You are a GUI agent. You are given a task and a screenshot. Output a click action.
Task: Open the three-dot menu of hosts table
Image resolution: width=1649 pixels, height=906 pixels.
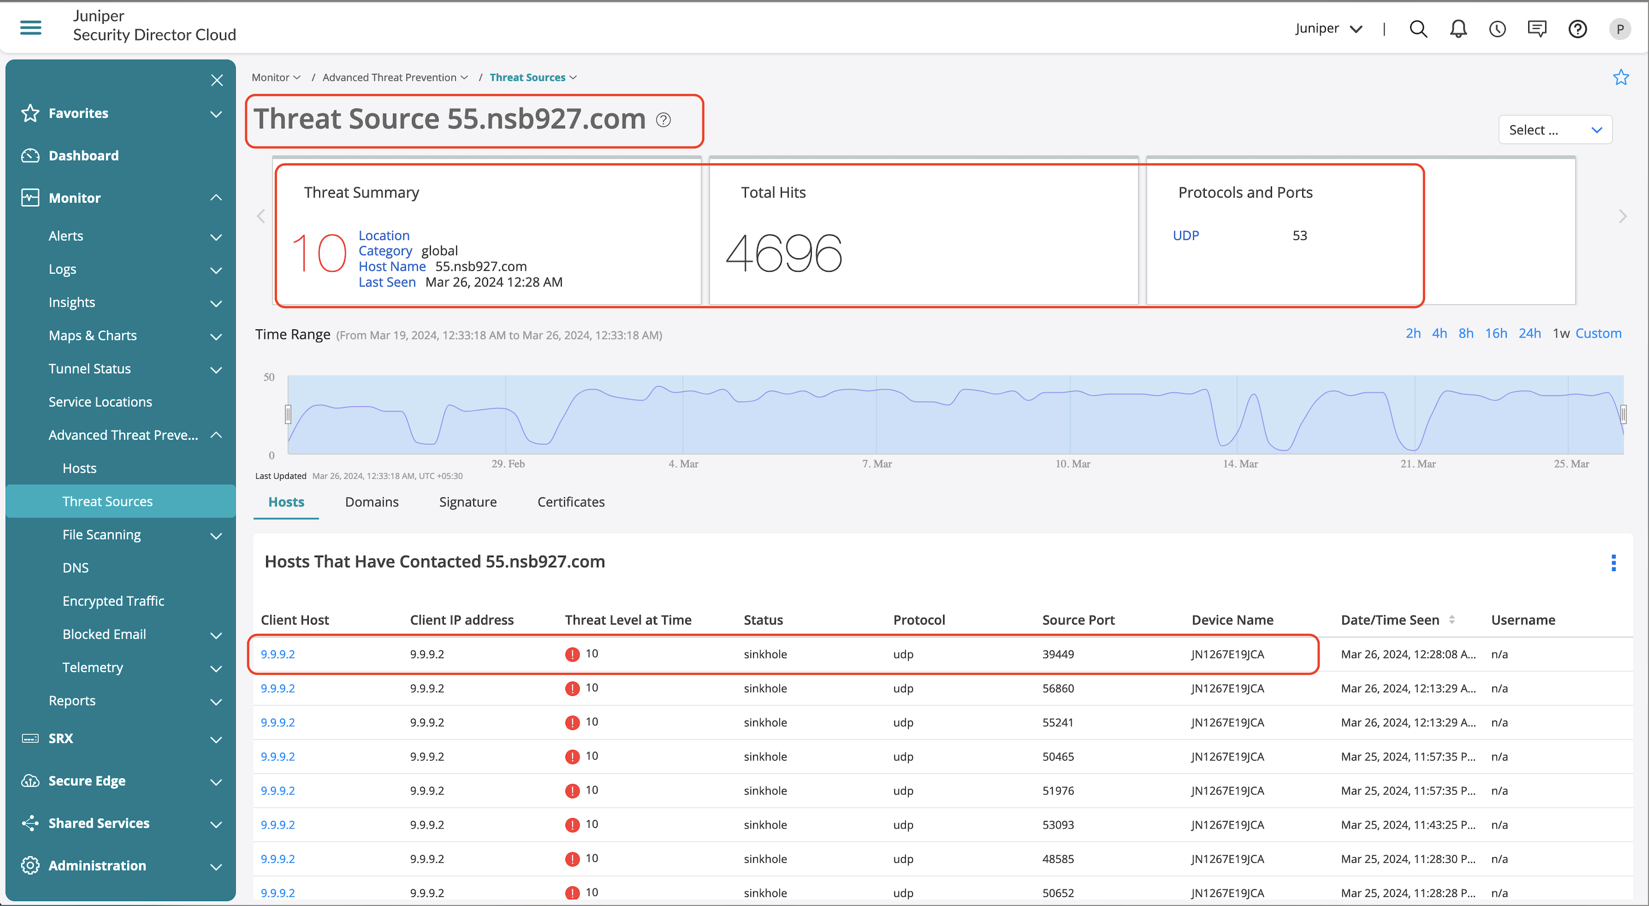(1613, 562)
